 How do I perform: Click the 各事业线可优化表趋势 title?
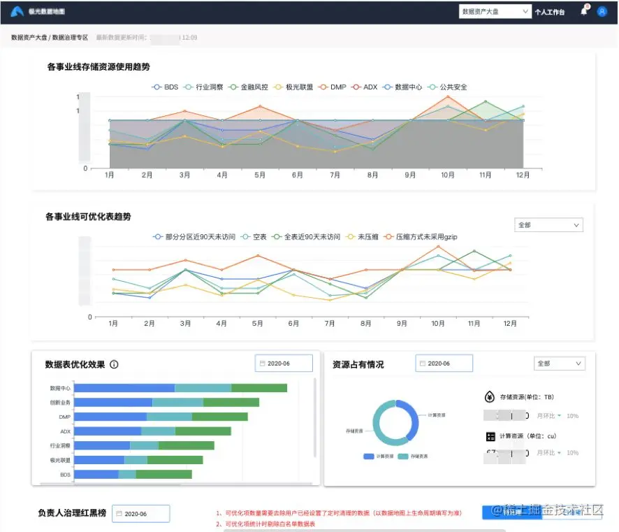88,217
